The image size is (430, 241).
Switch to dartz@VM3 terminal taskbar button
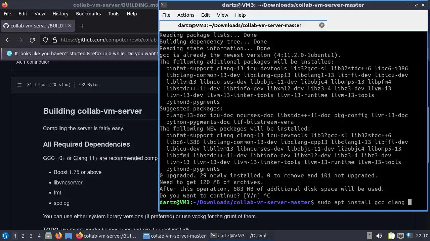pos(241,236)
